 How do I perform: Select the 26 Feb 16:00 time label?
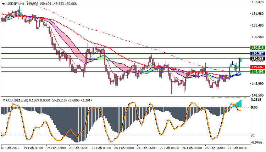point(215,148)
